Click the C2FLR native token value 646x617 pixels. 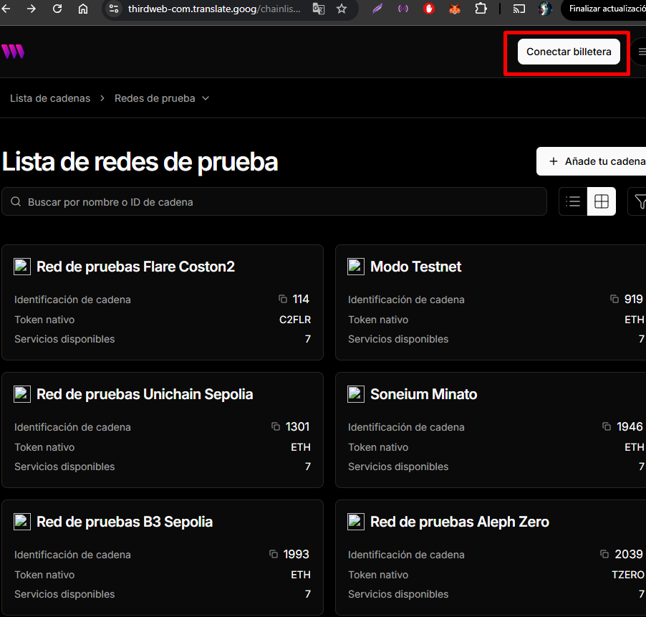[x=295, y=320]
